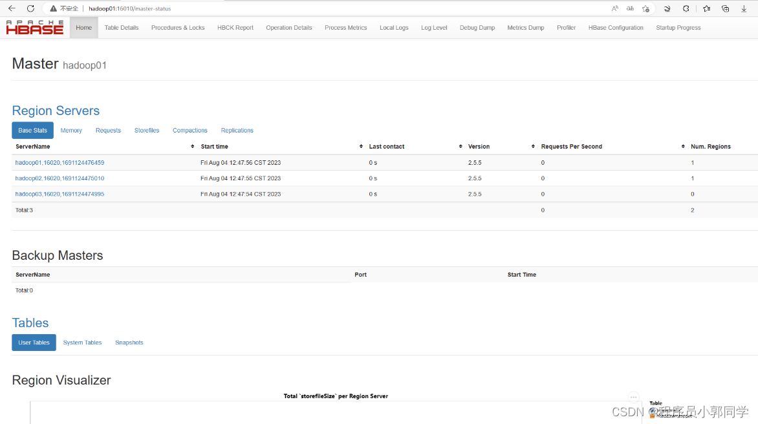Open the Table Details nav item
This screenshot has height=424, width=758.
coord(122,28)
